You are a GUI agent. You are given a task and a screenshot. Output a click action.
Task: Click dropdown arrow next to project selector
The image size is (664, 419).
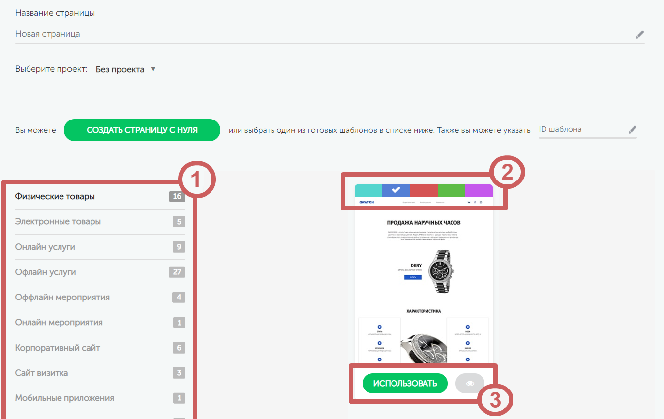[x=153, y=69]
